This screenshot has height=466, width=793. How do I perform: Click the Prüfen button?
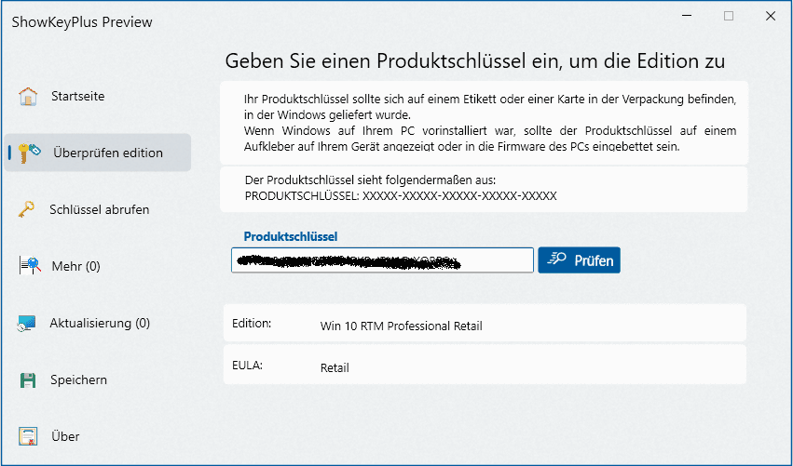click(579, 260)
